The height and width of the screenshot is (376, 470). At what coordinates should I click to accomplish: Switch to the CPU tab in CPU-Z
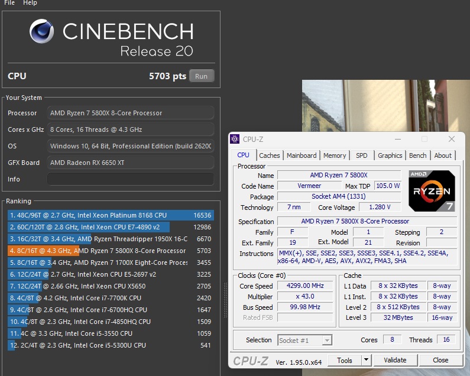(243, 155)
